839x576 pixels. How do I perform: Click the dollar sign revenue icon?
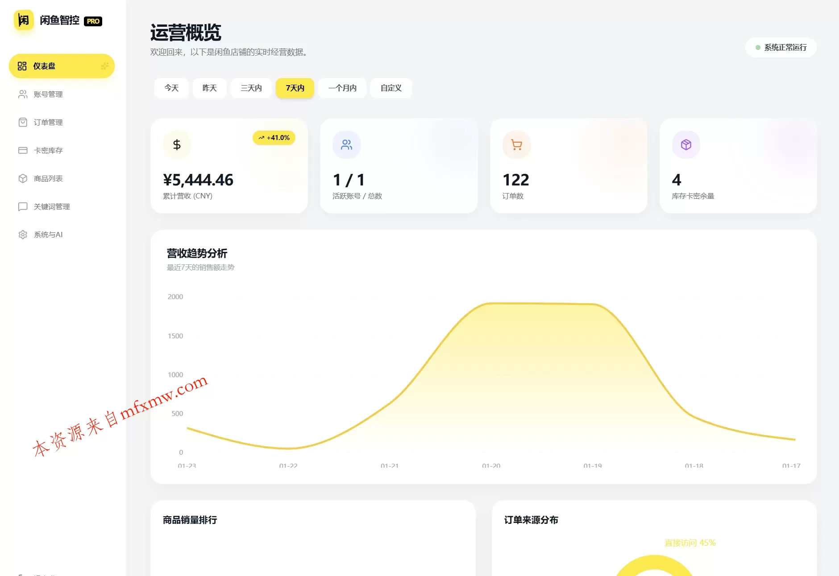(177, 144)
